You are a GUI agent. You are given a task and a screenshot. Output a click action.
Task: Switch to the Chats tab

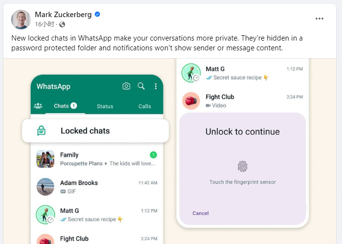65,106
